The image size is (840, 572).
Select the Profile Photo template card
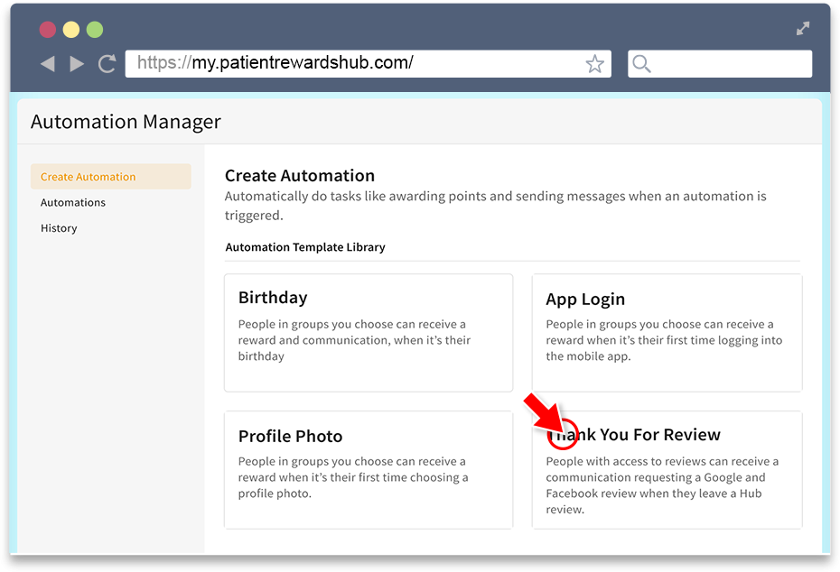click(369, 470)
